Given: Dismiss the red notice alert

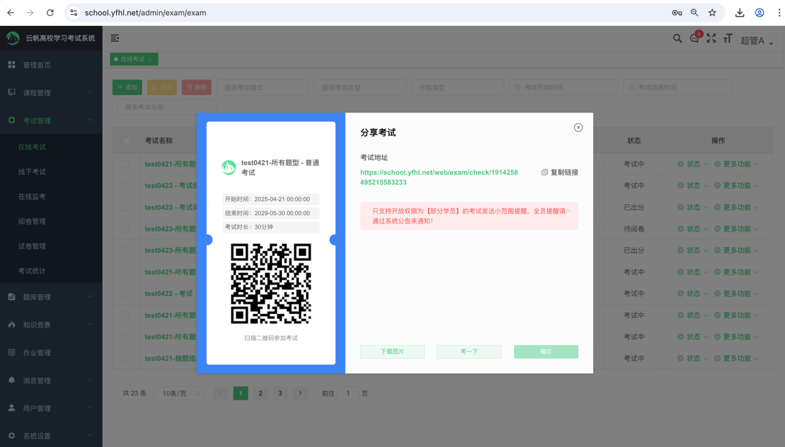Looking at the screenshot, I should (568, 211).
